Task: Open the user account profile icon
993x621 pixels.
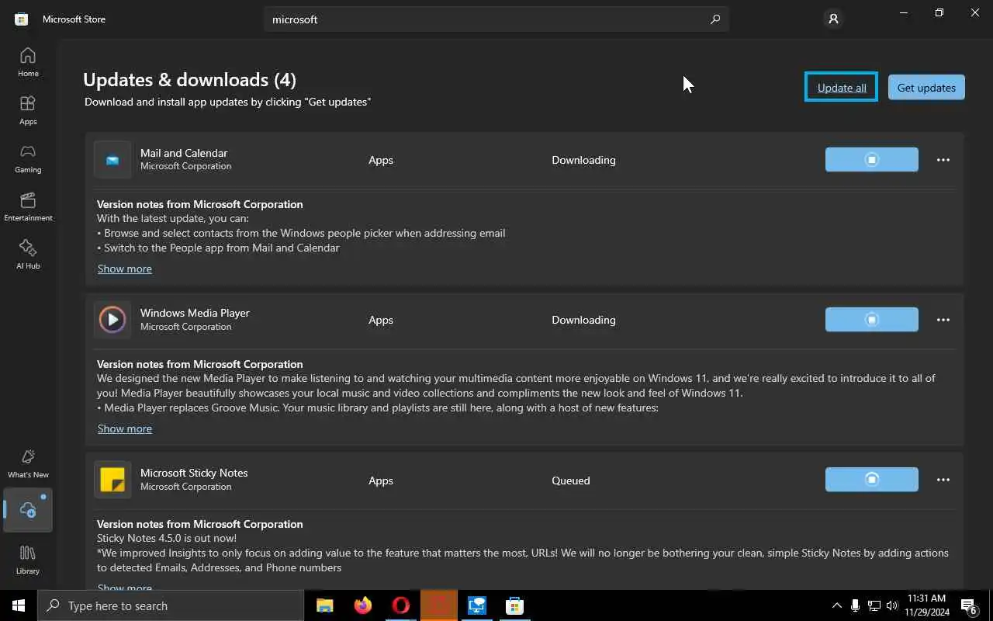Action: 833,19
